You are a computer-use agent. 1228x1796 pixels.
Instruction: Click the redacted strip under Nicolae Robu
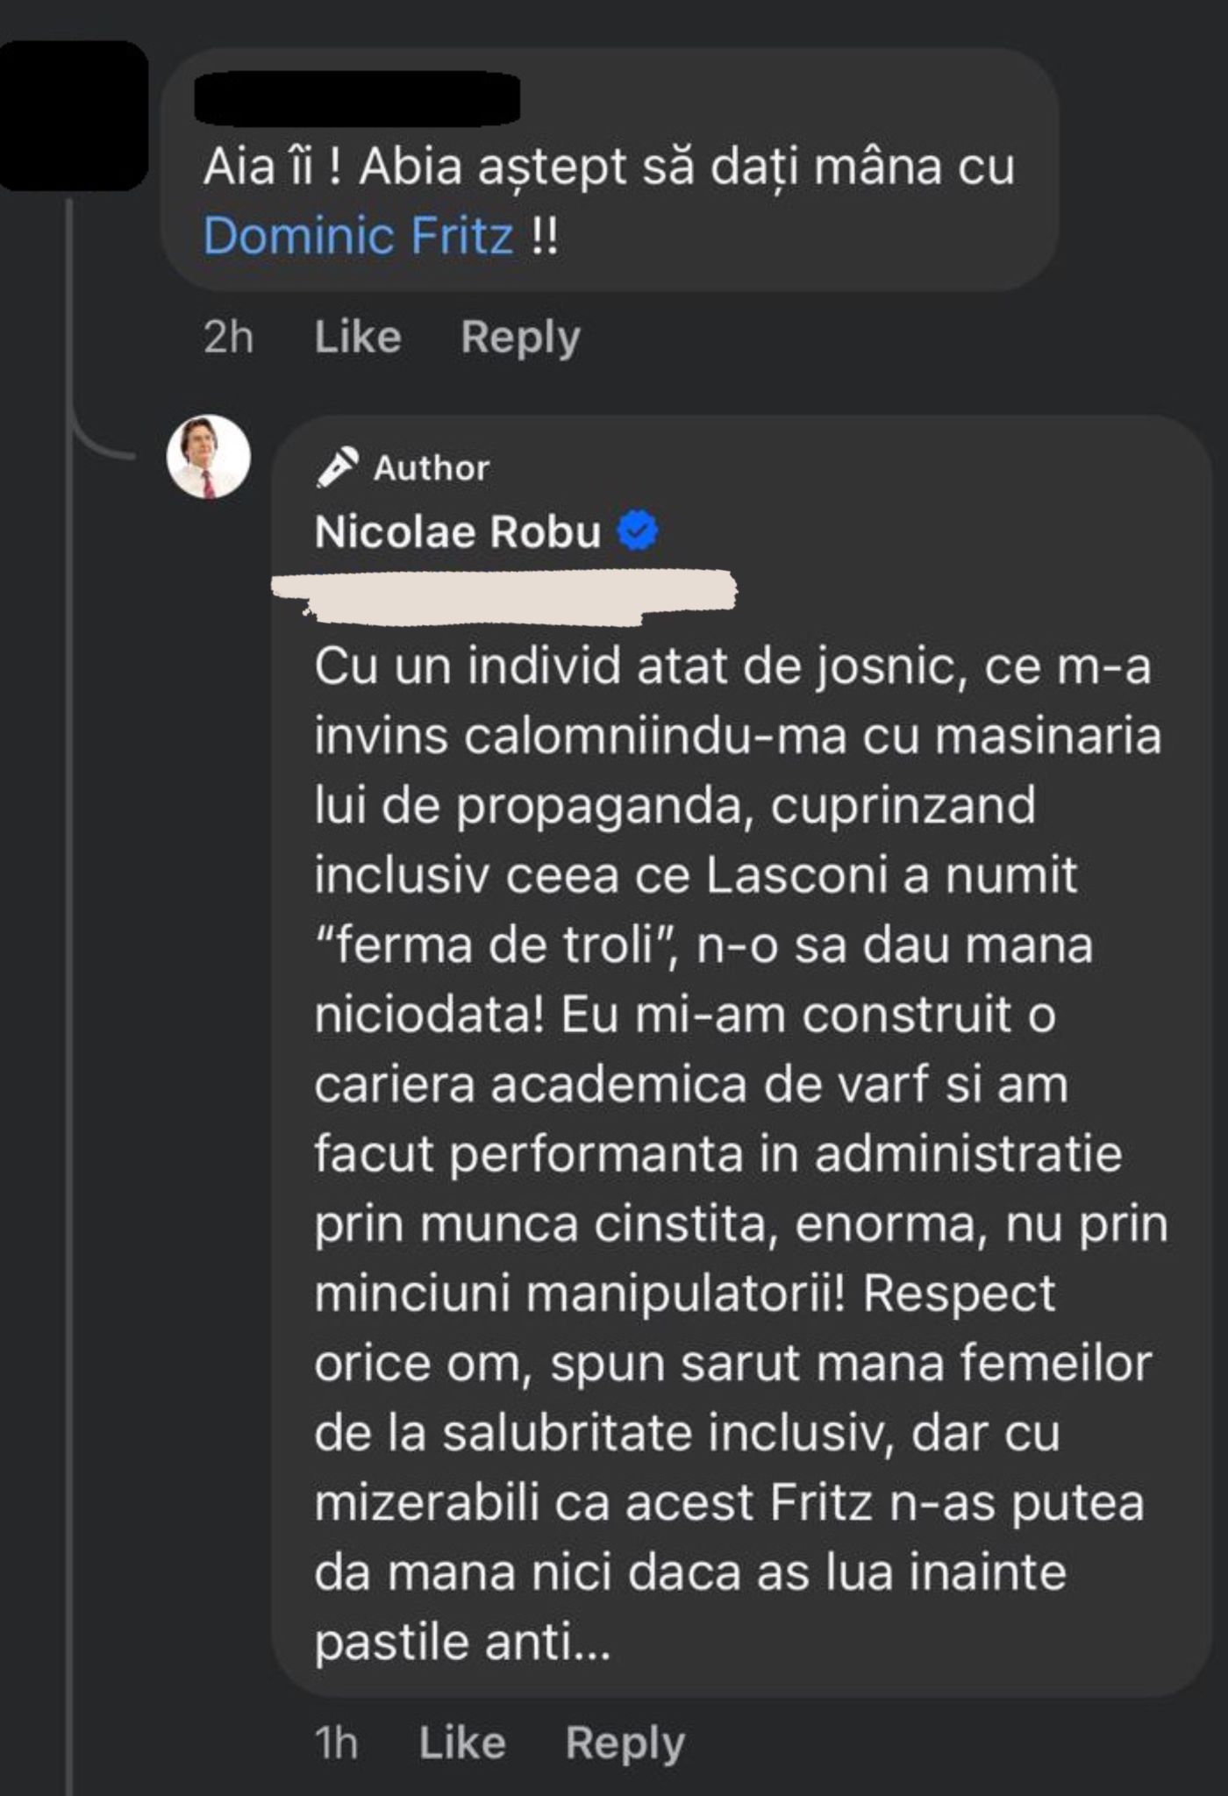tap(504, 596)
